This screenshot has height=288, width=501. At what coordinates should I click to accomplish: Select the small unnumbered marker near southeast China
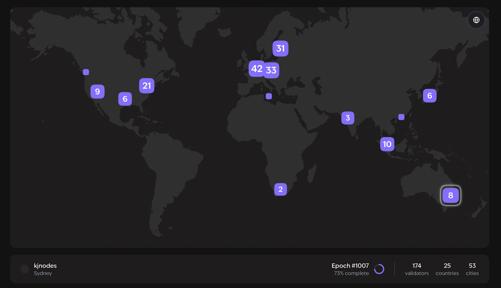tap(401, 117)
